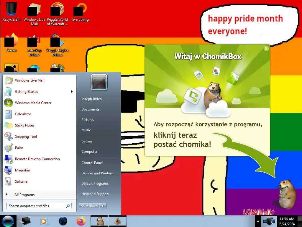Launch Solitaire from the Start menu
The width and height of the screenshot is (302, 227).
[40, 181]
